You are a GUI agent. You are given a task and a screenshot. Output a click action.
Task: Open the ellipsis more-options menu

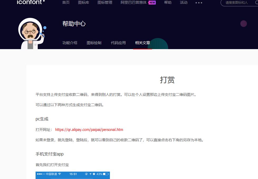[x=199, y=3]
